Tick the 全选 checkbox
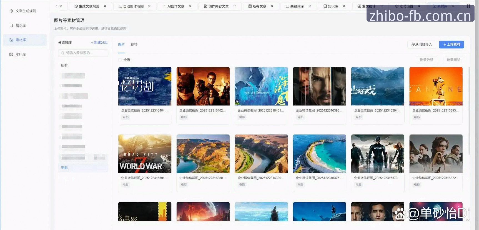This screenshot has height=230, width=479. click(x=120, y=60)
